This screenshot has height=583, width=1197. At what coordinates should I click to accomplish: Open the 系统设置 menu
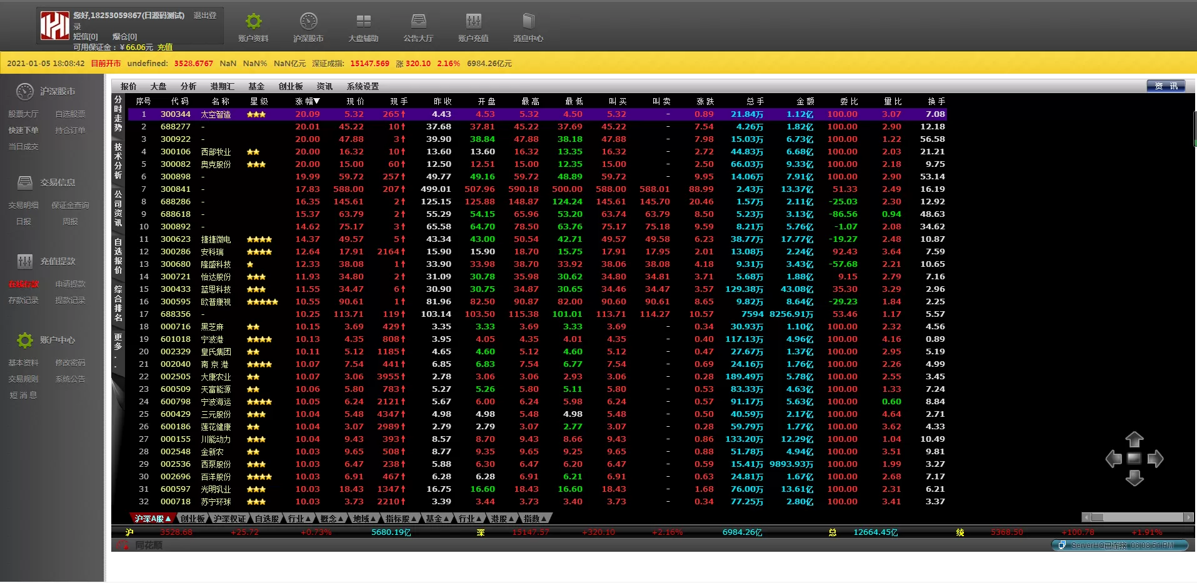click(x=363, y=86)
